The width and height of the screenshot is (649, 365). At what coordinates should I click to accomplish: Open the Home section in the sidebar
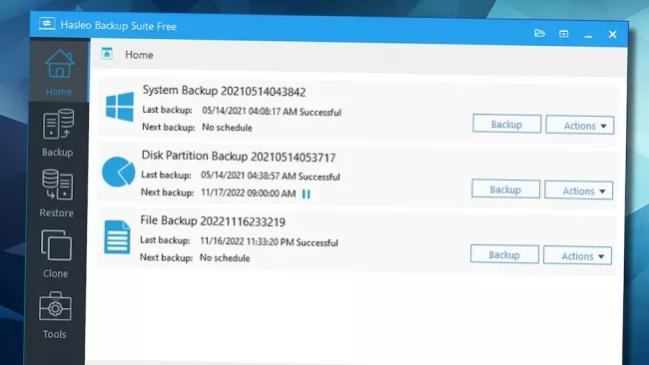59,72
